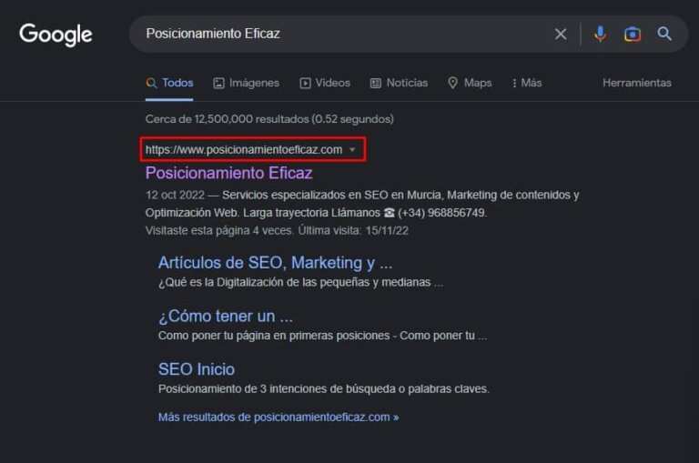Expand the Más menu
Viewport: 699px width, 463px height.
pyautogui.click(x=526, y=83)
